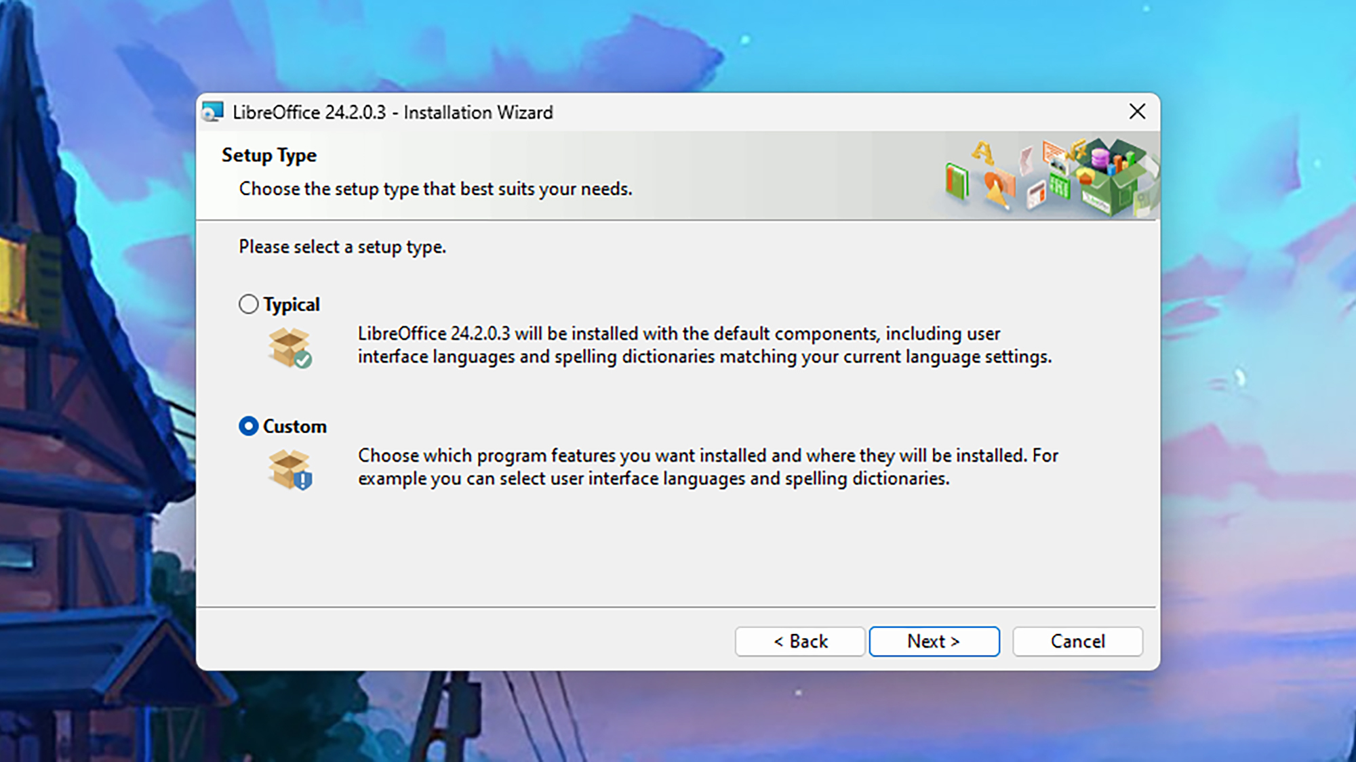Click the Custom description about program features
Screen dimensions: 1356x762
point(709,467)
